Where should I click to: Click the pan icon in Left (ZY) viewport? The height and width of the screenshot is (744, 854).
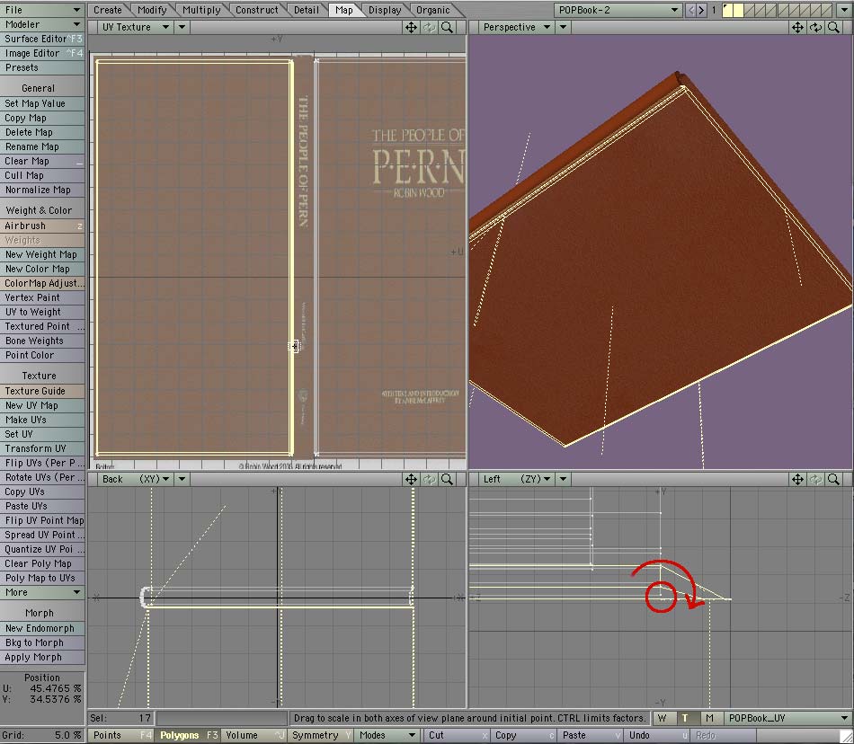pyautogui.click(x=797, y=479)
